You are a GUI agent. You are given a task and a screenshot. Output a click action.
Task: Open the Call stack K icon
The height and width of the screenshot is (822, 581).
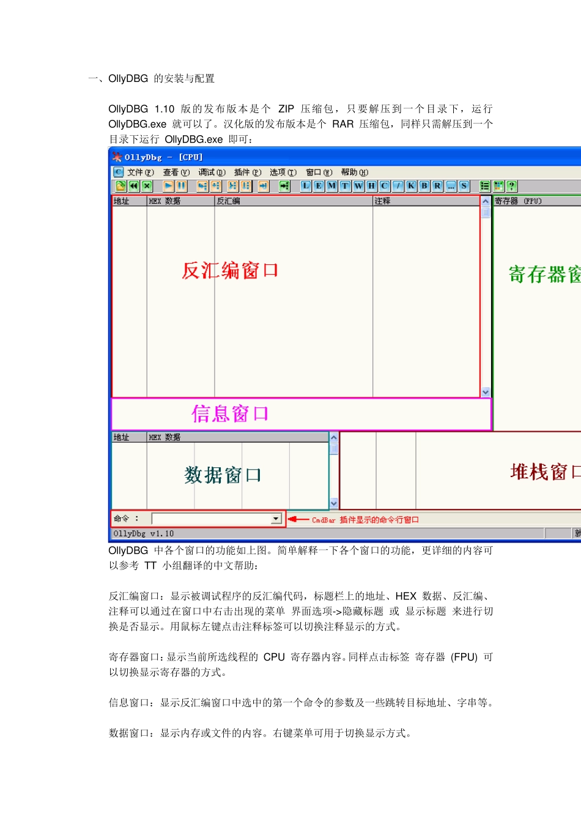click(411, 186)
